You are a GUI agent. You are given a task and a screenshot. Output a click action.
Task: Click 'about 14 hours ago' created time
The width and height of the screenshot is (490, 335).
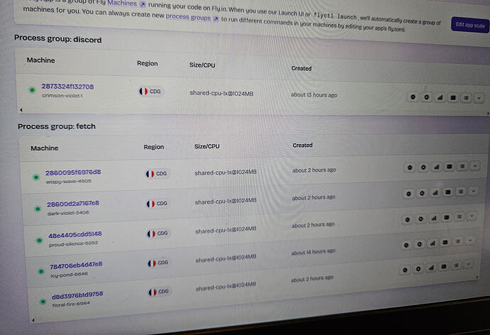click(x=313, y=252)
